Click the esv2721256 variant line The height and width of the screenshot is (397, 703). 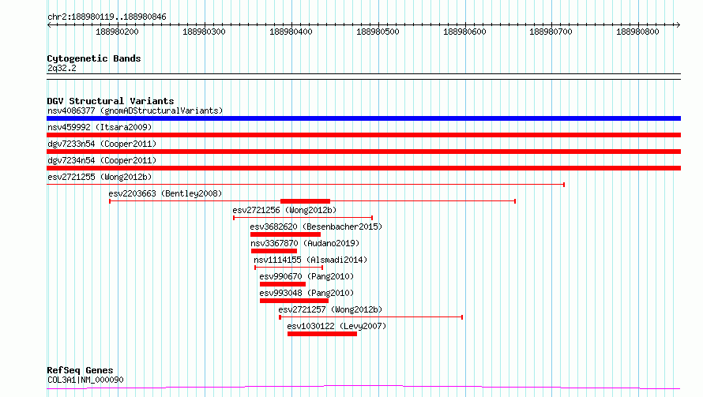click(x=303, y=218)
